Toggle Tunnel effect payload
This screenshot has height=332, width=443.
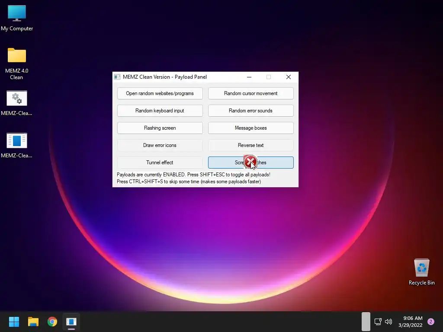pos(160,163)
